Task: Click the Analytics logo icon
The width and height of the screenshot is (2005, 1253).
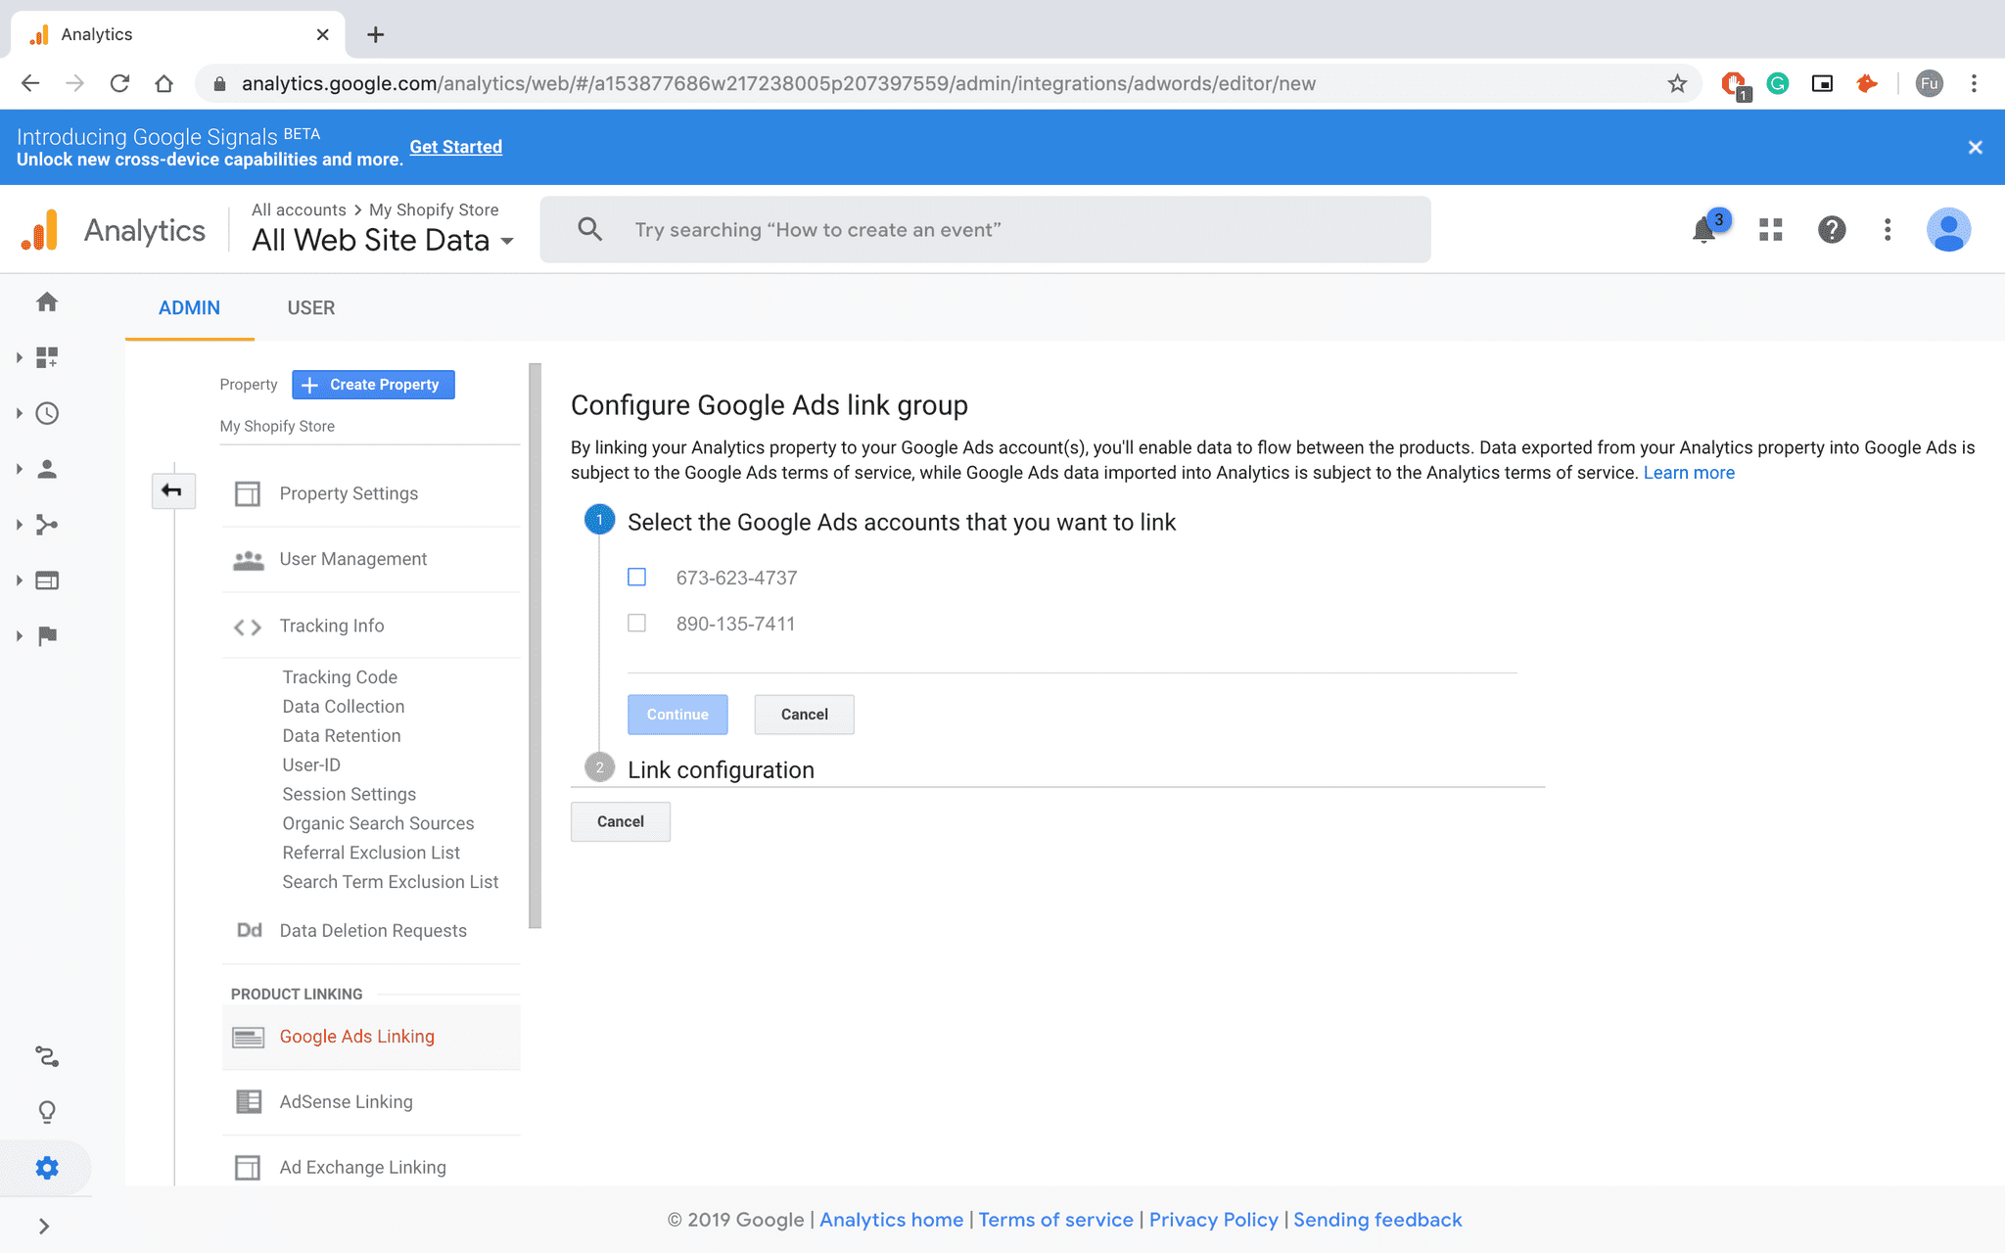Action: [40, 230]
